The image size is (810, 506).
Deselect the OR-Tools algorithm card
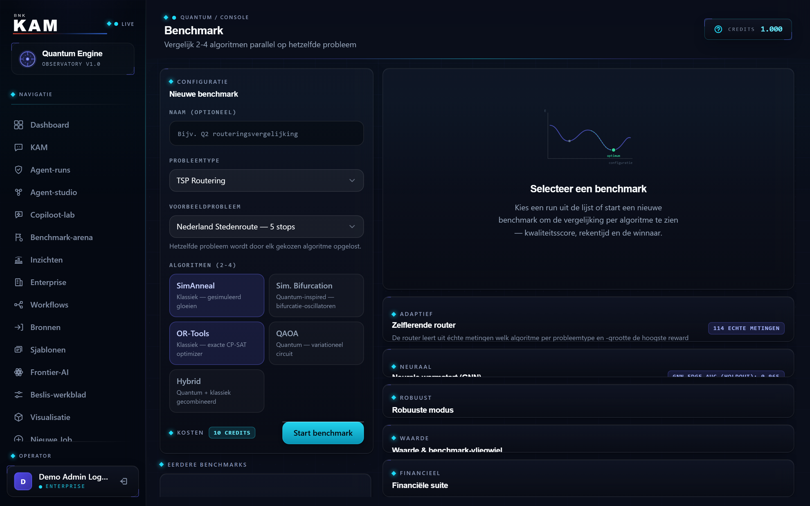pyautogui.click(x=217, y=343)
